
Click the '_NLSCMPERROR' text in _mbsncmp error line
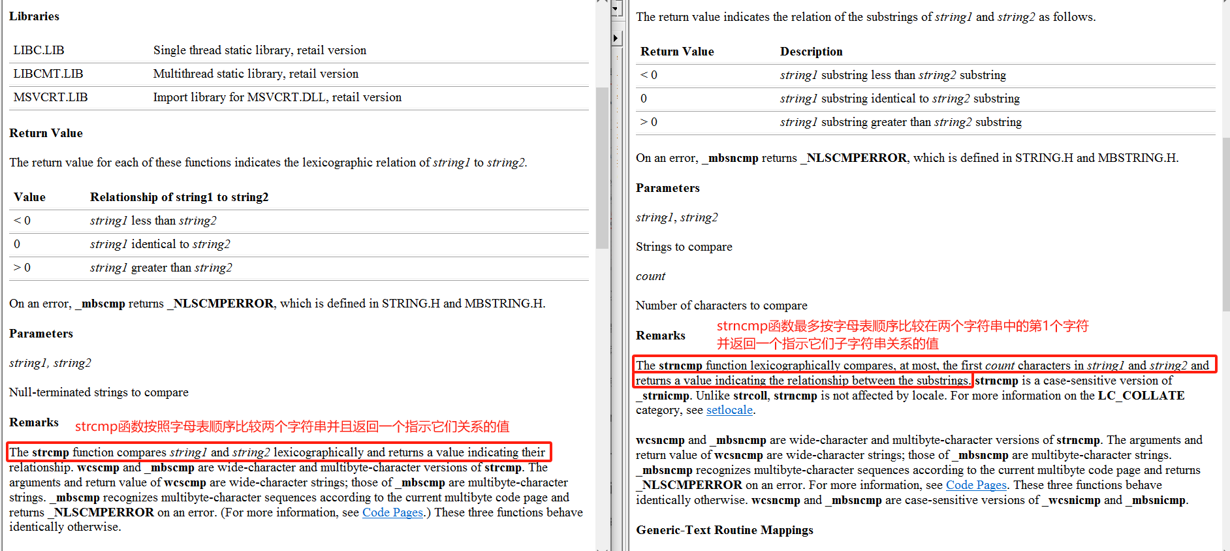[x=854, y=158]
